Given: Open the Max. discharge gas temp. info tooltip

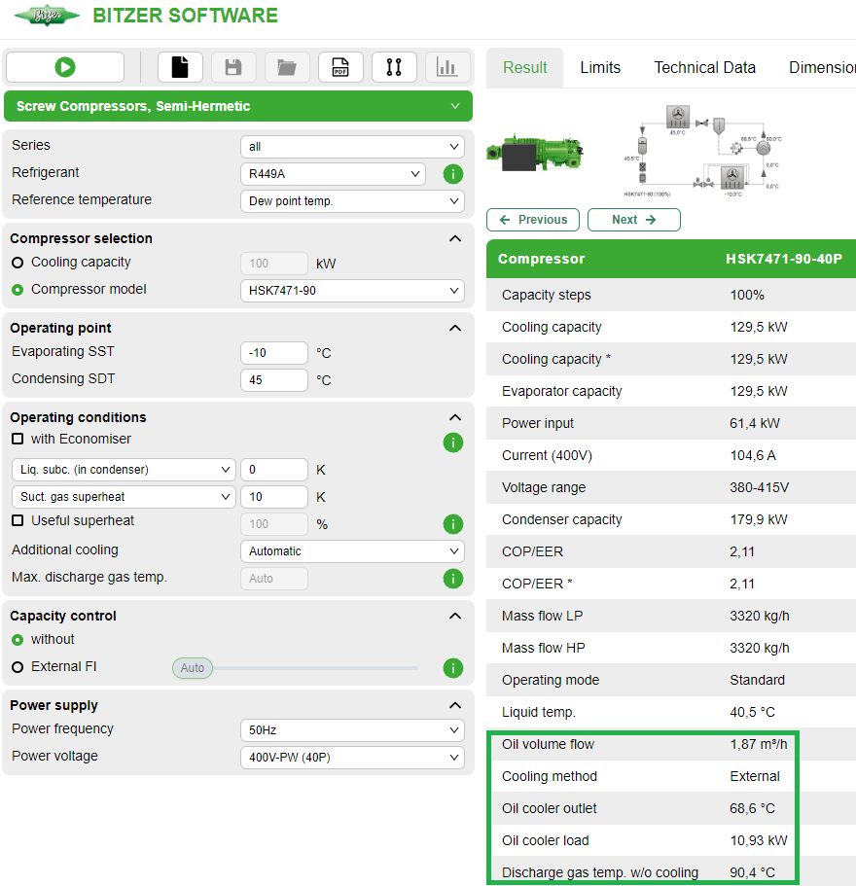Looking at the screenshot, I should point(452,579).
